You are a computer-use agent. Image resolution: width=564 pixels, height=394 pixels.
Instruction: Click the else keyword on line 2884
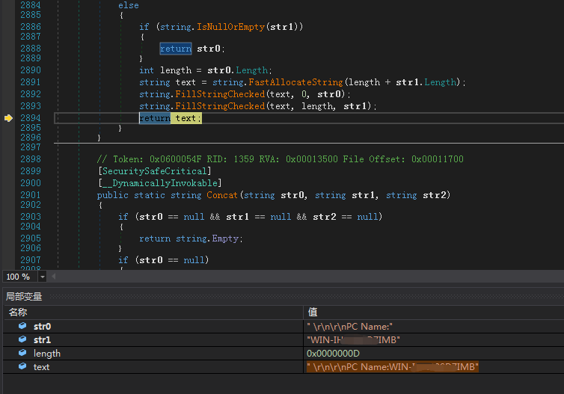(129, 5)
